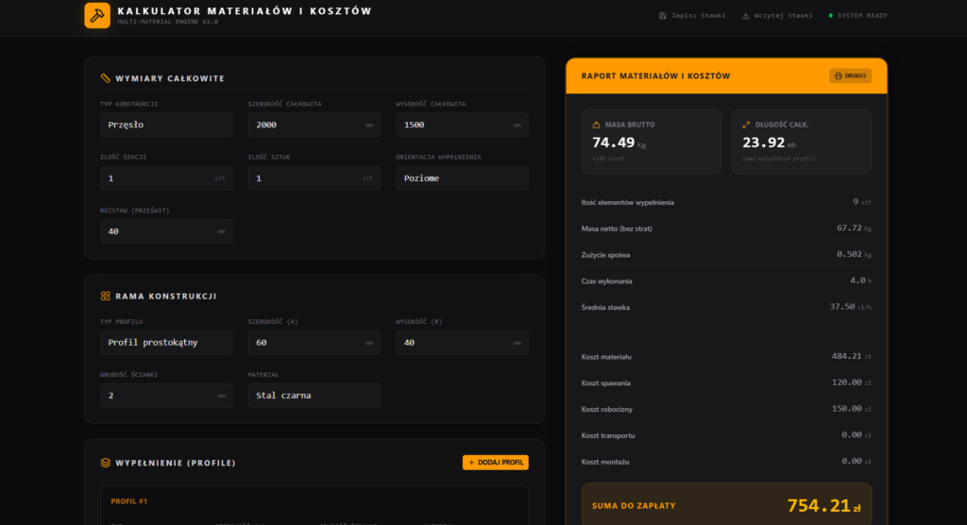Save rates with Zapisz Stawki

pyautogui.click(x=692, y=15)
